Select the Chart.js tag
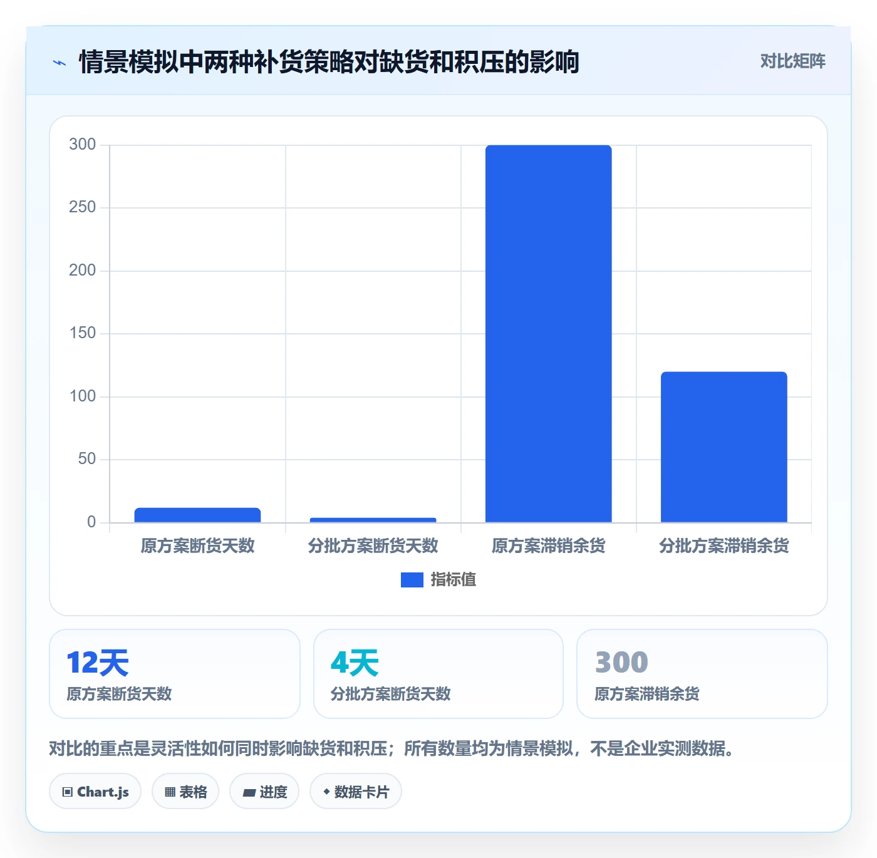This screenshot has width=877, height=858. (x=95, y=792)
